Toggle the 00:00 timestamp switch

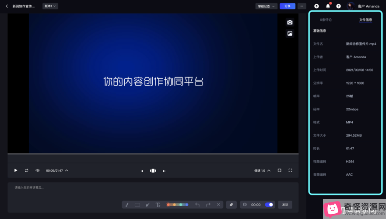[x=269, y=205]
